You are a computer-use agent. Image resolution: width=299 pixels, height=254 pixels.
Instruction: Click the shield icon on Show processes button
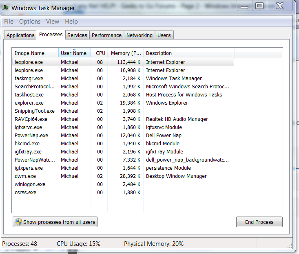tap(19, 222)
